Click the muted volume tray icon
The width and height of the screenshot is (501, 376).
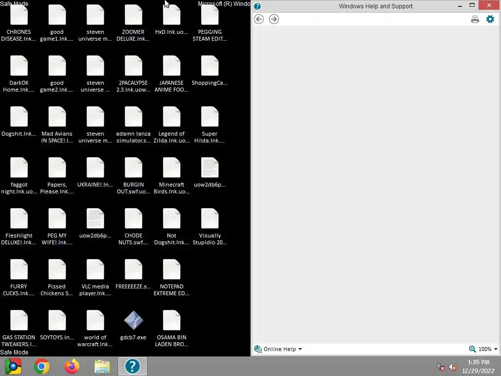453,367
